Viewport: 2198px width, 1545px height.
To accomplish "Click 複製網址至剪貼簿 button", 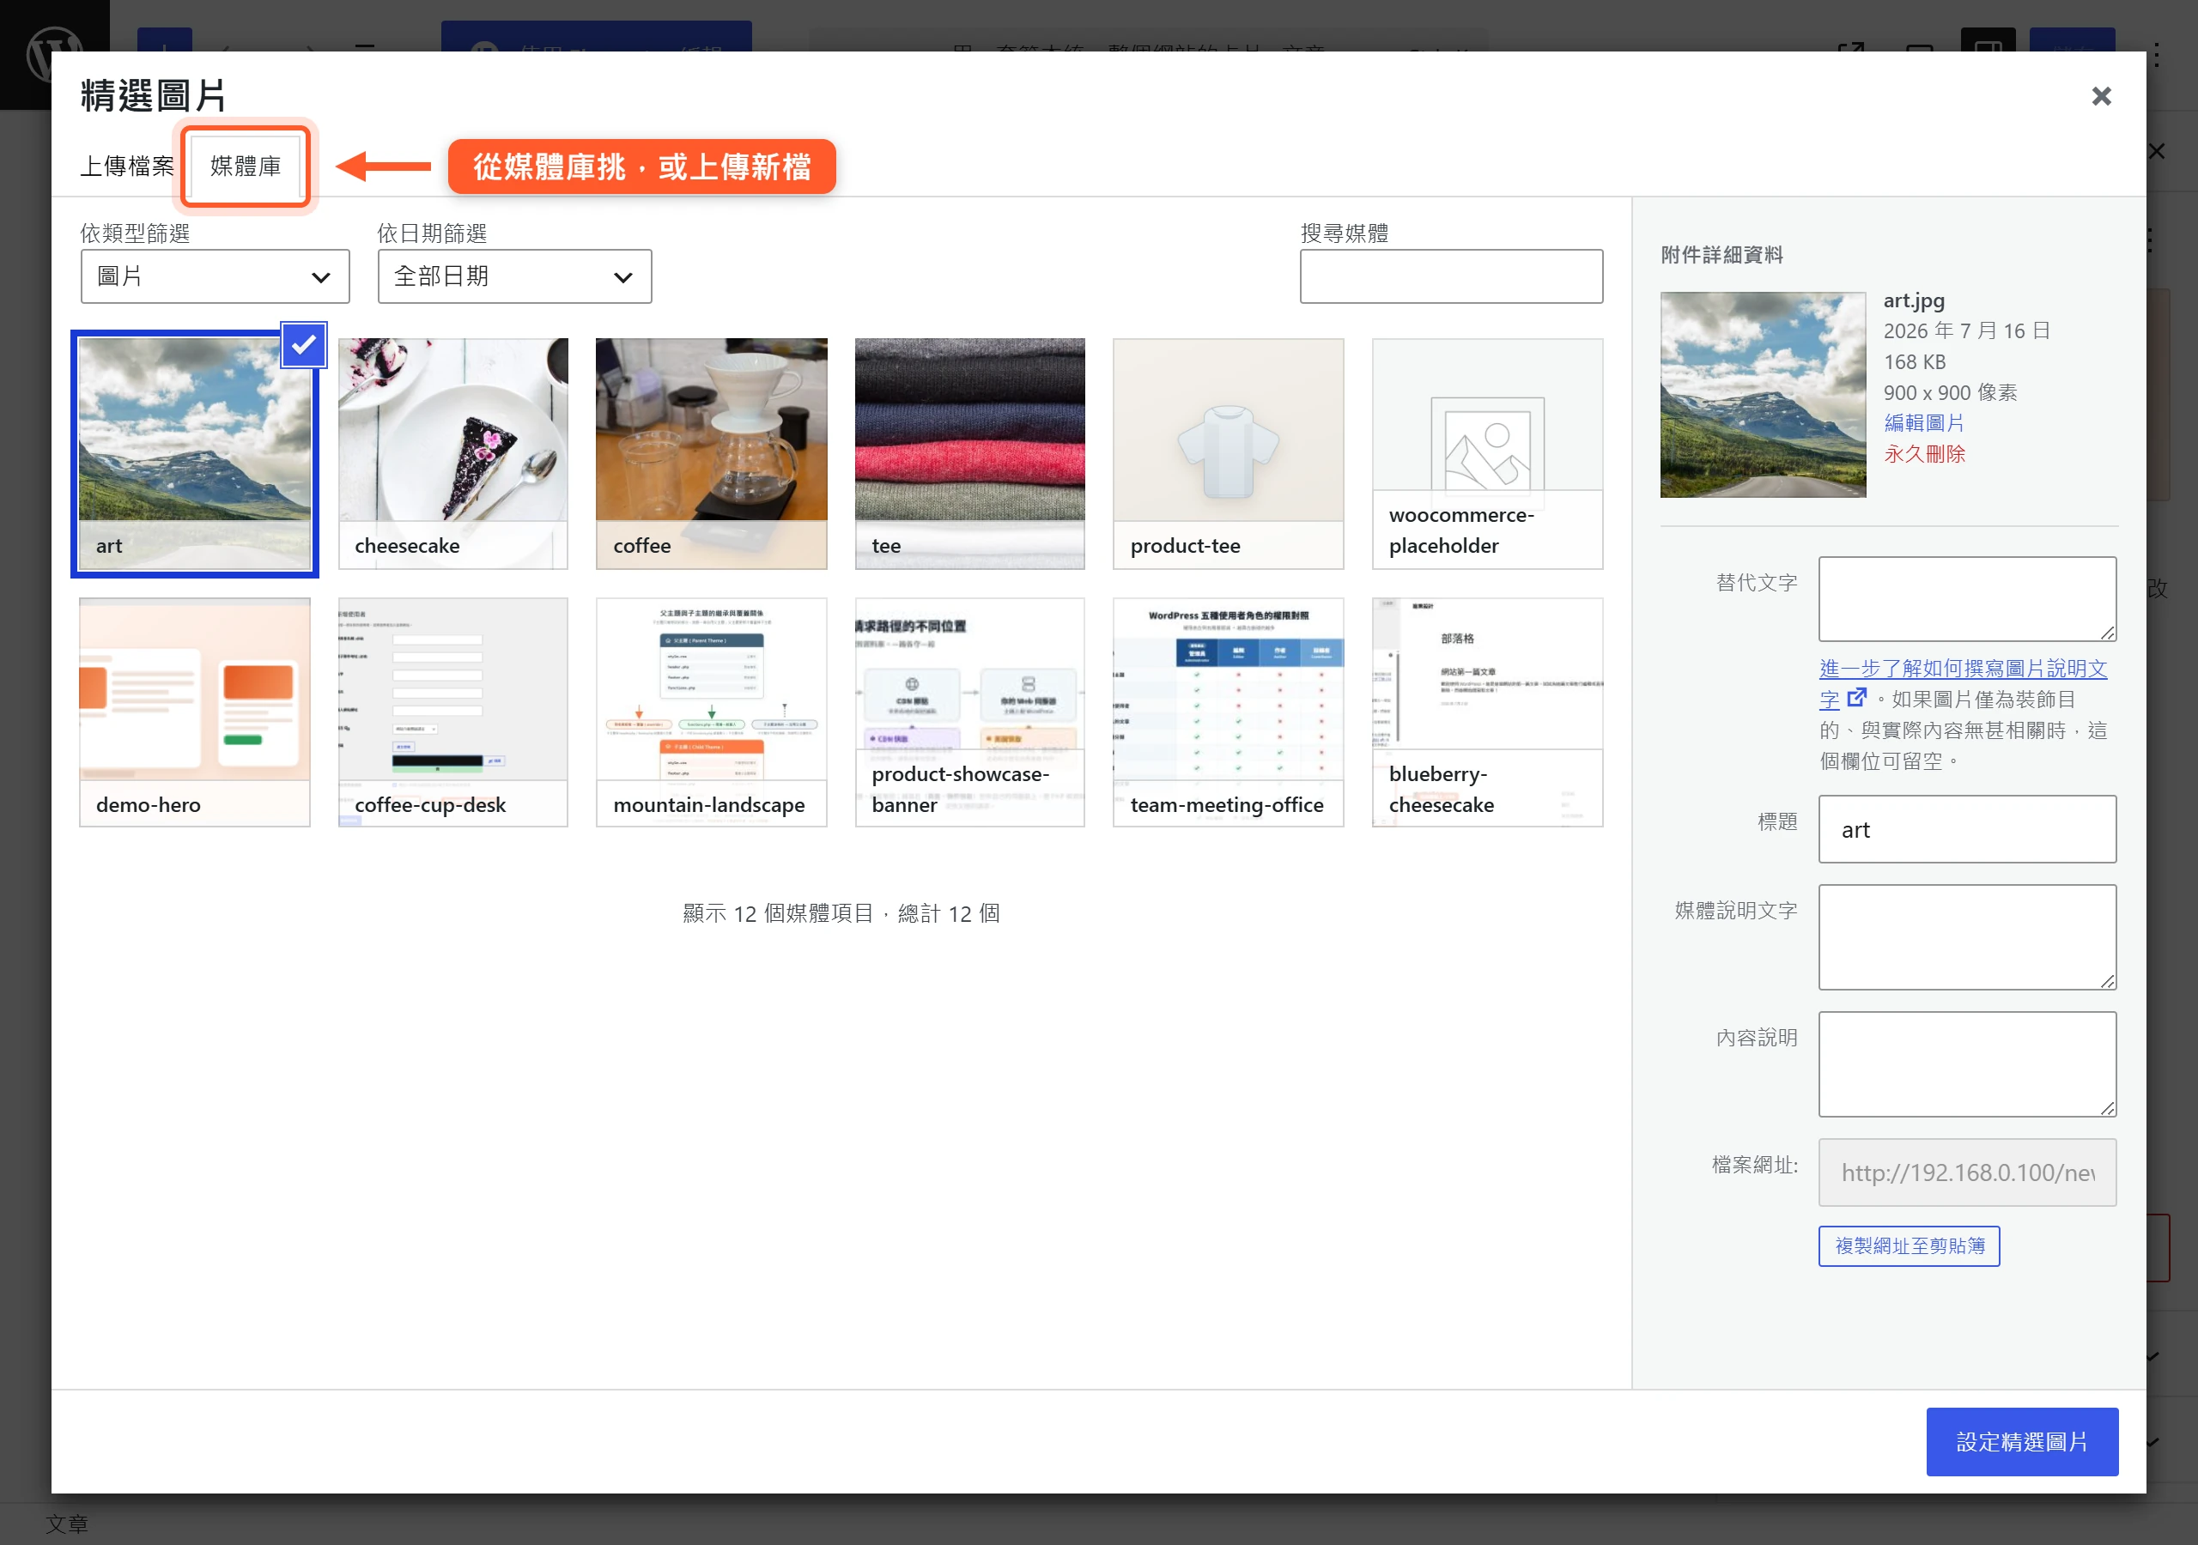I will pos(1909,1245).
